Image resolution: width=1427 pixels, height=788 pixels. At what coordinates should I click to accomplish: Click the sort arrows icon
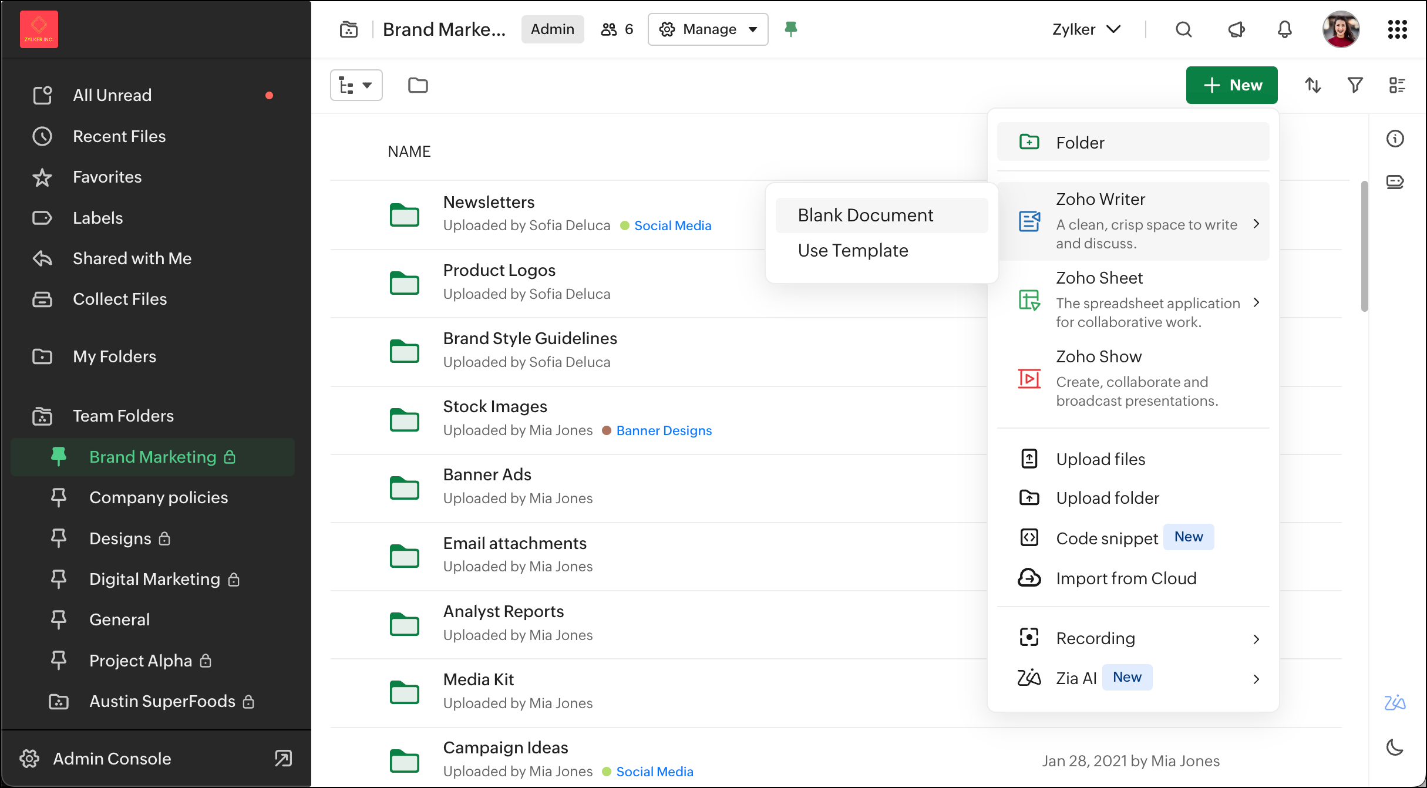(x=1312, y=85)
